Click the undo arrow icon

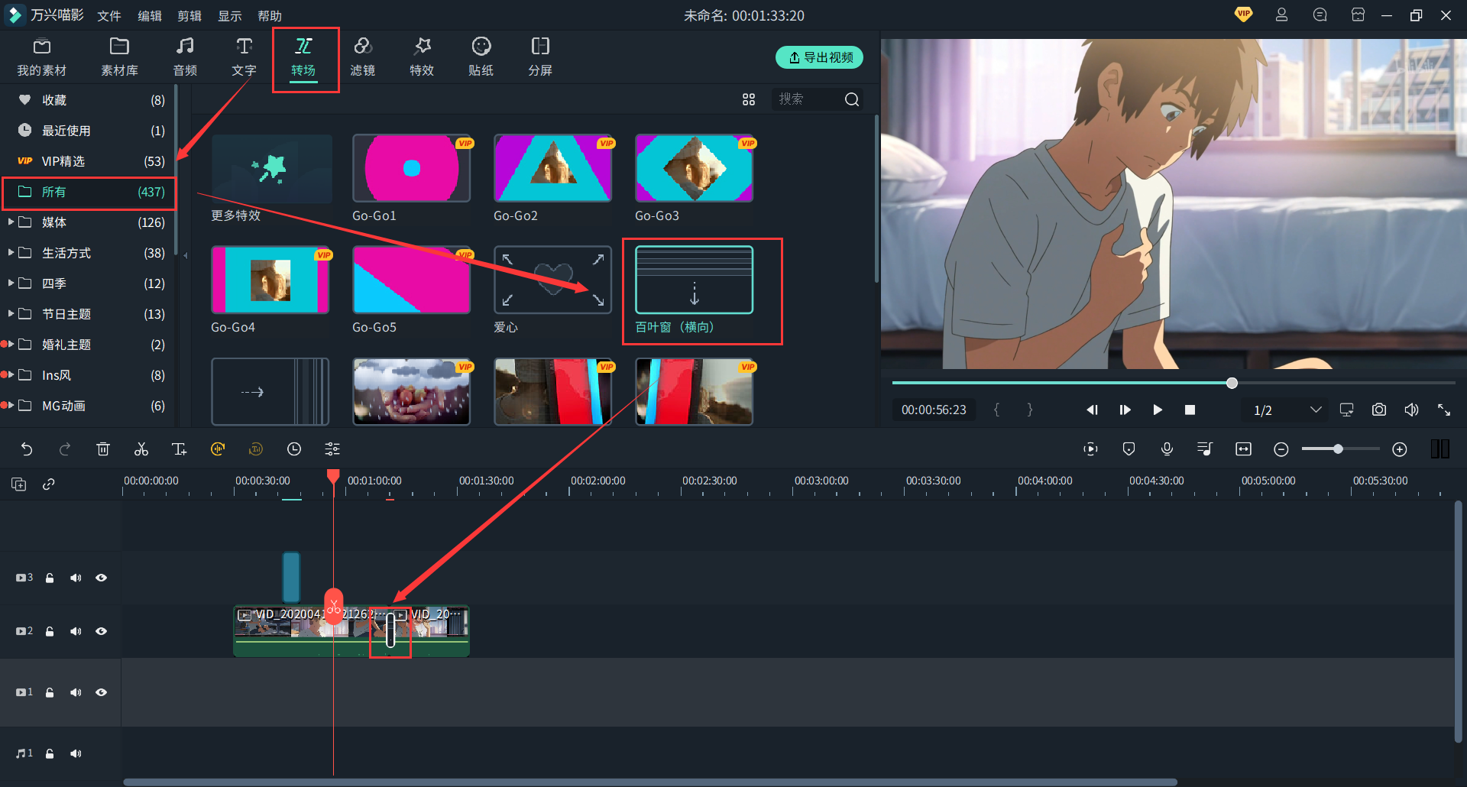click(x=27, y=449)
